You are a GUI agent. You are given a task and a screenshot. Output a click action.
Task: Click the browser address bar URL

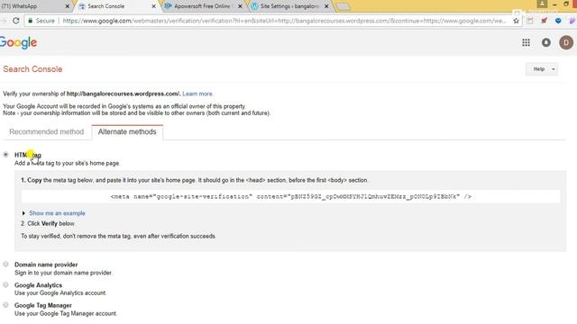pos(284,21)
